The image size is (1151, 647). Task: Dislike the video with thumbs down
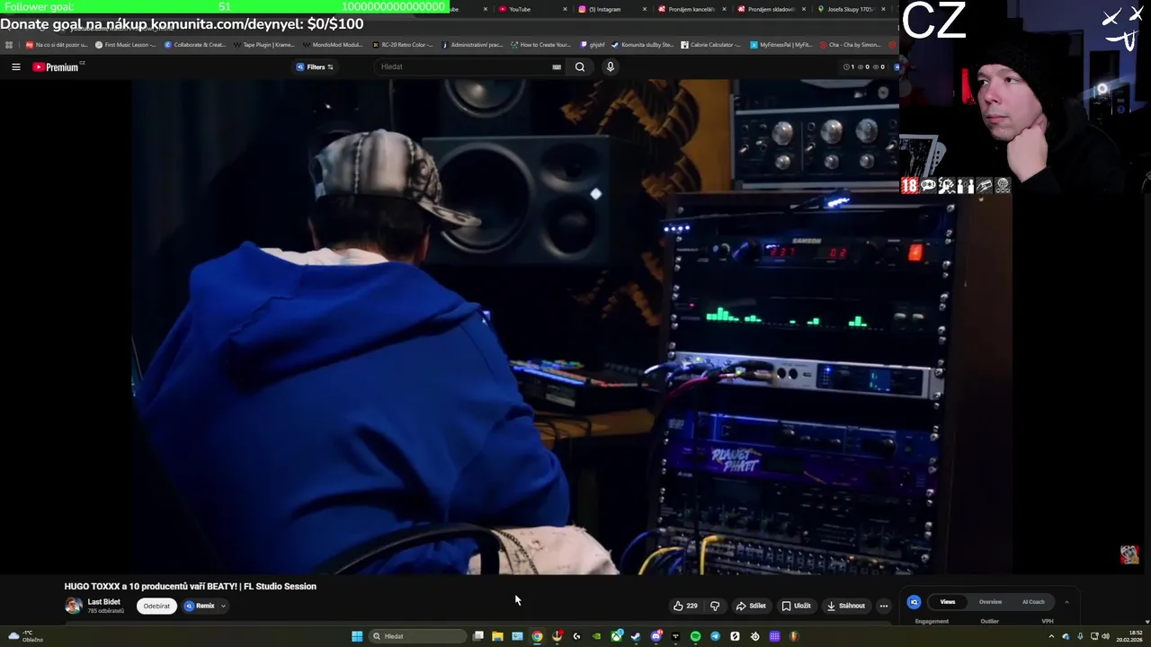point(715,606)
